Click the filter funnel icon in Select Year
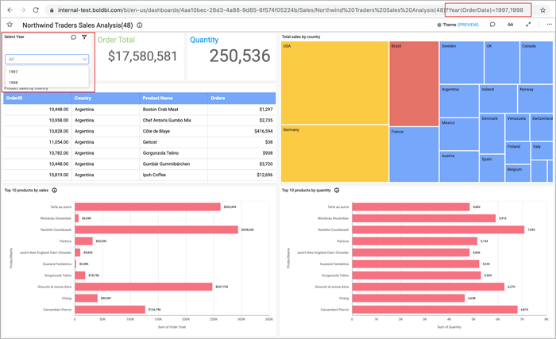The image size is (556, 339). [x=84, y=37]
